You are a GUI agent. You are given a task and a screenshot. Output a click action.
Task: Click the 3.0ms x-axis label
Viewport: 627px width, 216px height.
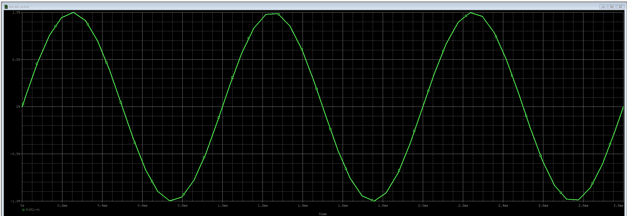tap(618, 205)
